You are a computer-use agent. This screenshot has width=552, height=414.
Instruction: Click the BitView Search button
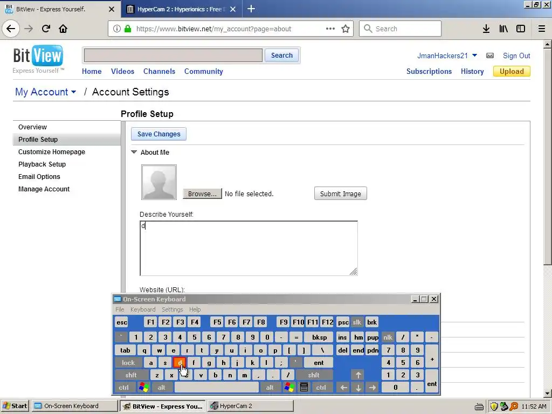pyautogui.click(x=281, y=56)
